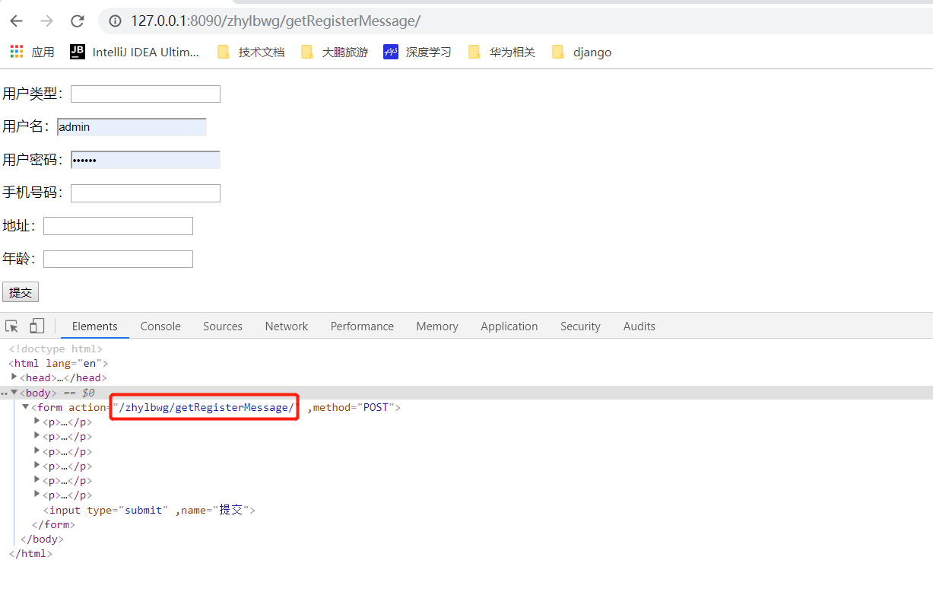Select the input type="submit" node

[x=149, y=510]
